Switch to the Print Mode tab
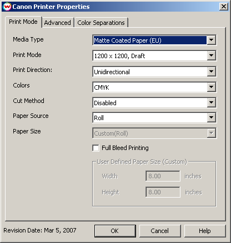The height and width of the screenshot is (243, 231). click(23, 22)
